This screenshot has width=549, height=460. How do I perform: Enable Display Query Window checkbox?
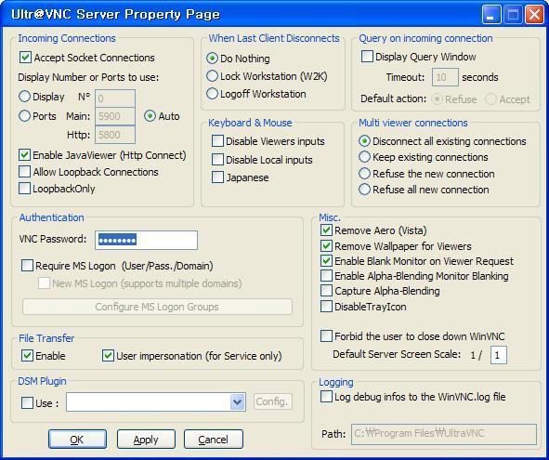(367, 57)
